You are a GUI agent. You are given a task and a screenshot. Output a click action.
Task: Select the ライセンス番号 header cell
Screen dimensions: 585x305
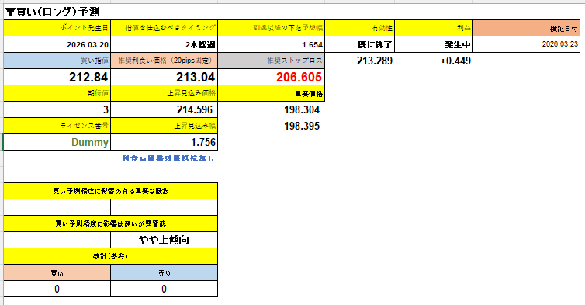[57, 126]
